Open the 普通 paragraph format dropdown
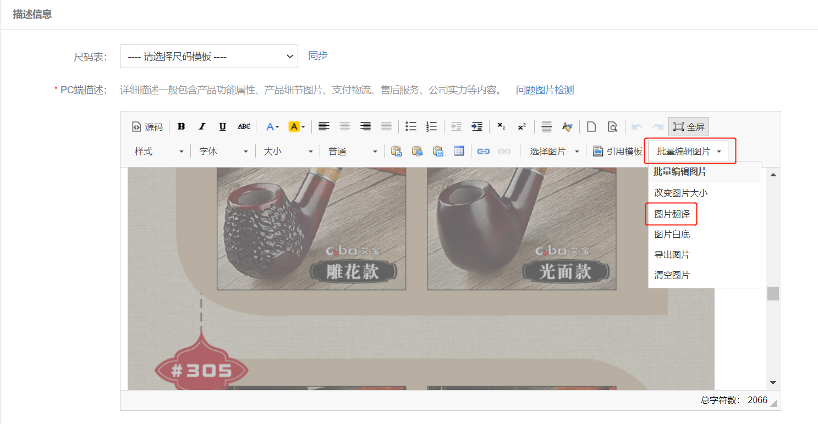 (353, 152)
